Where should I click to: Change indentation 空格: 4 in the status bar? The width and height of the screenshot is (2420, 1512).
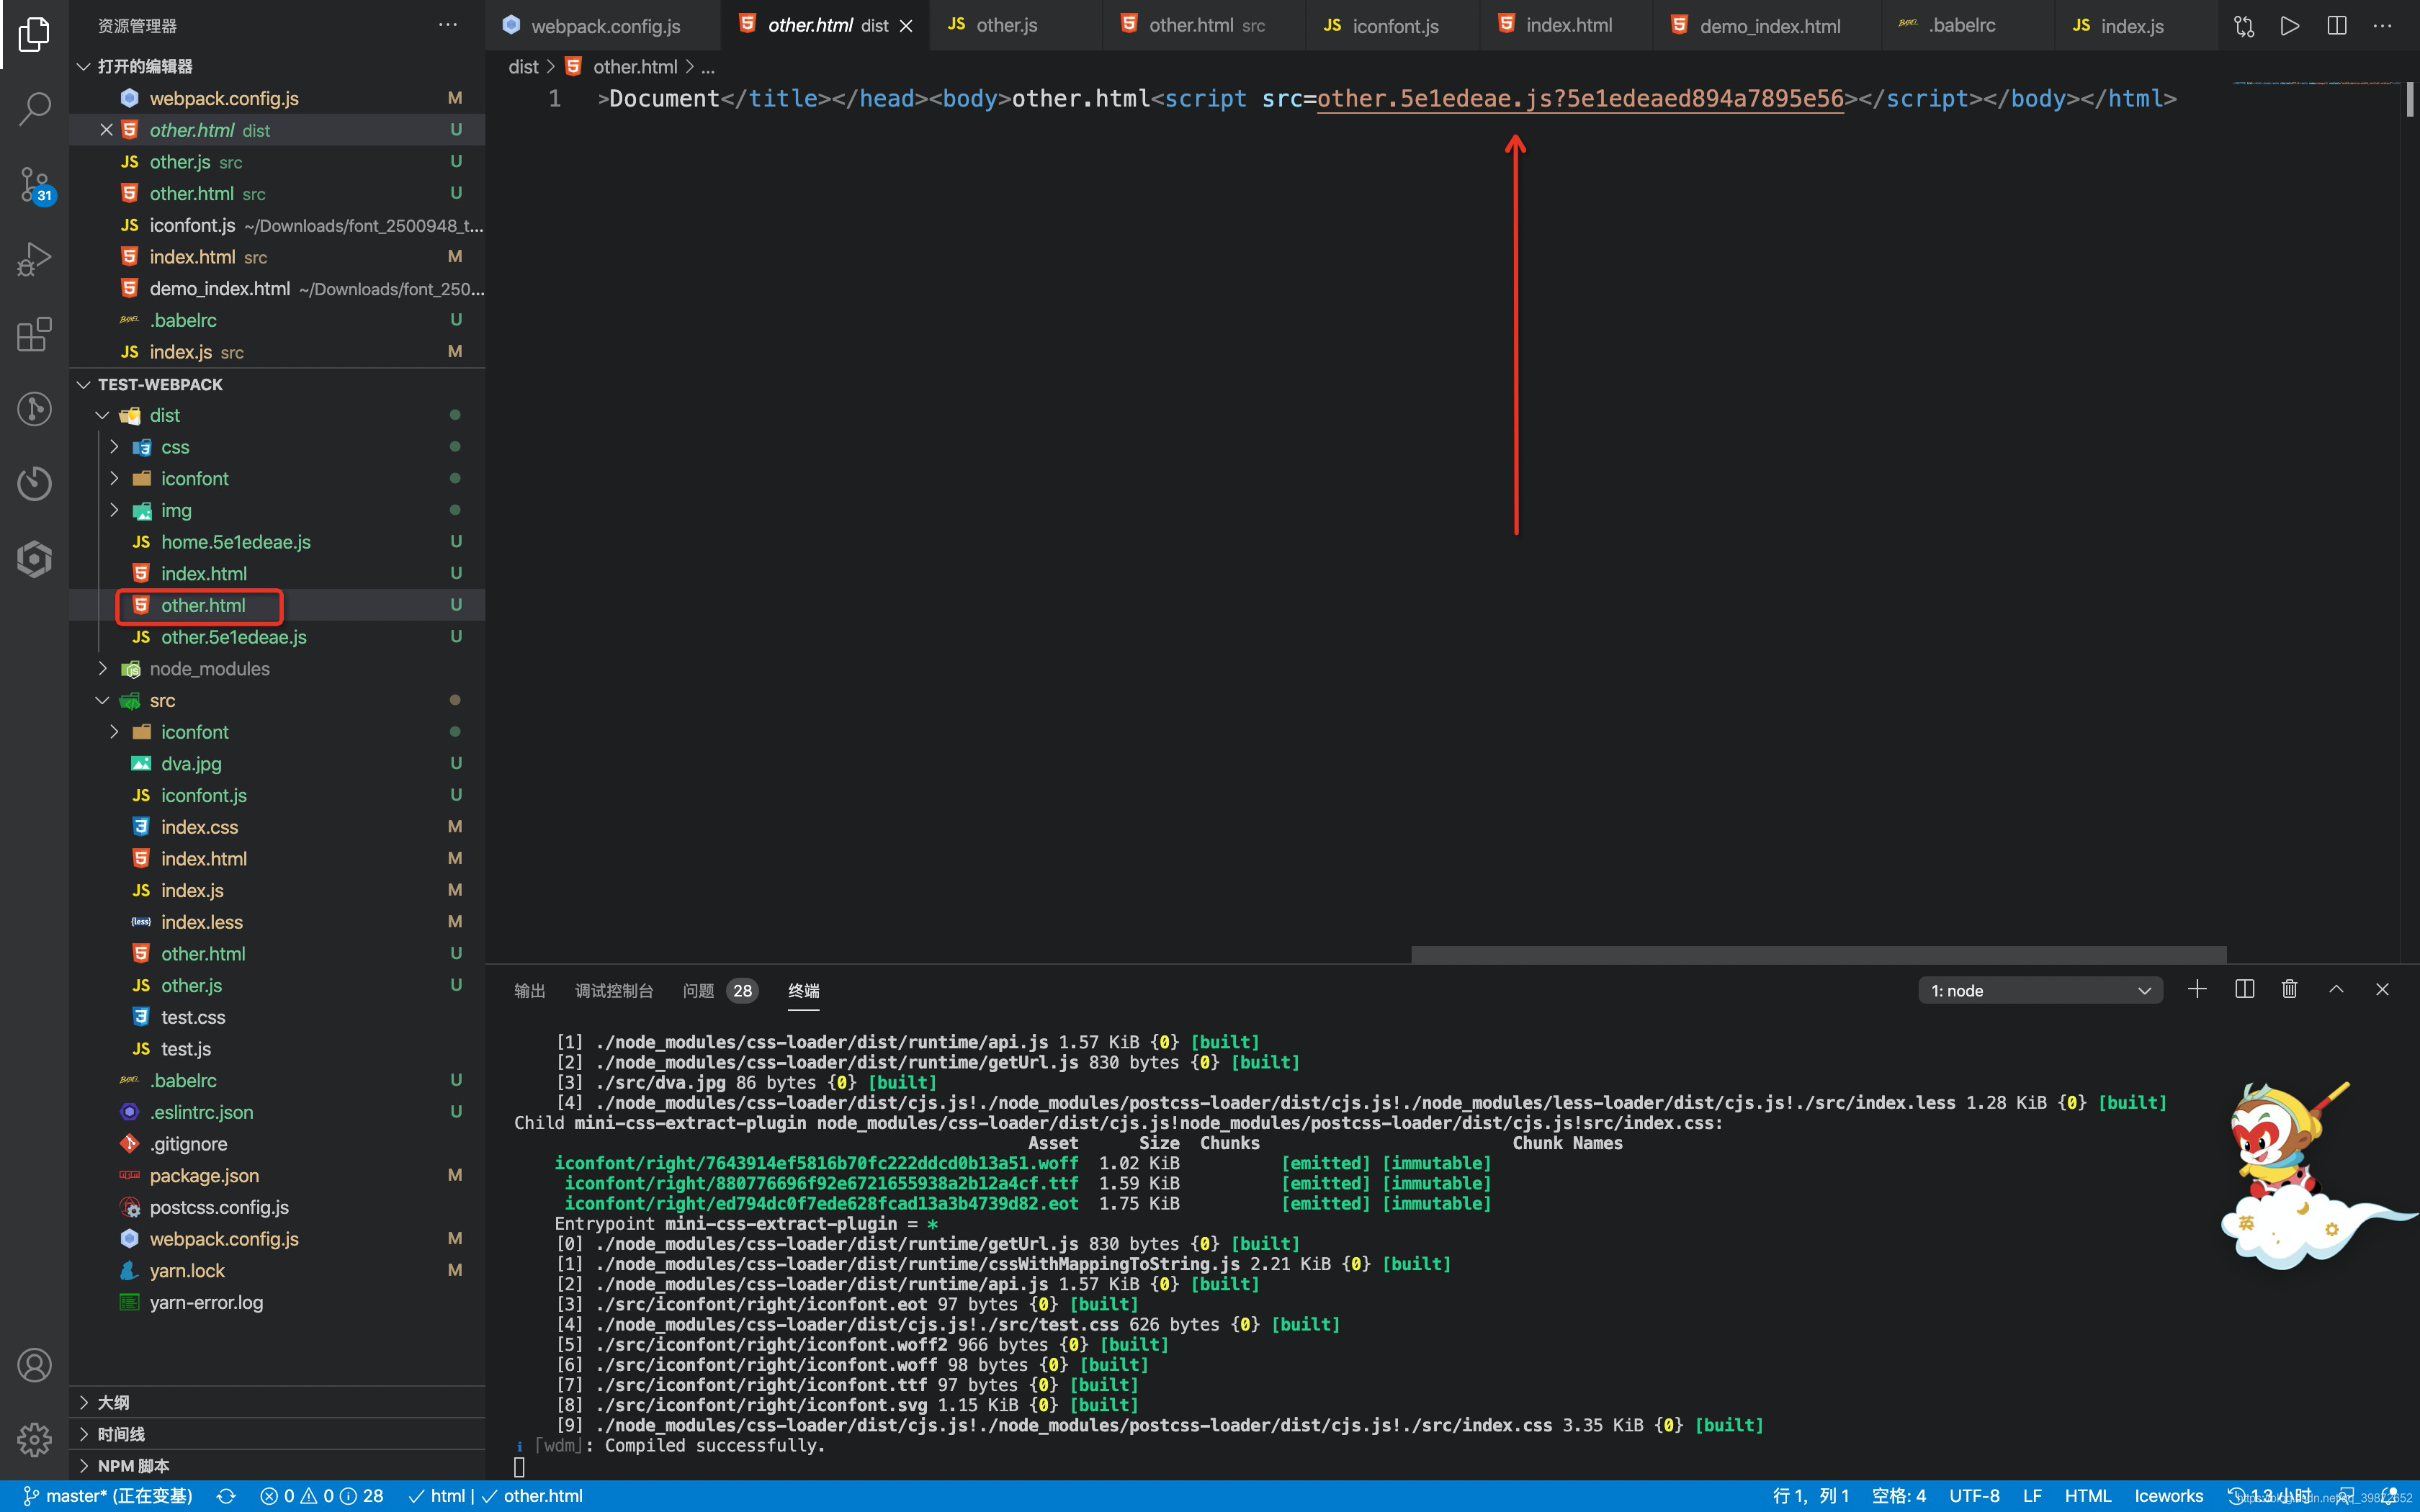tap(1899, 1496)
